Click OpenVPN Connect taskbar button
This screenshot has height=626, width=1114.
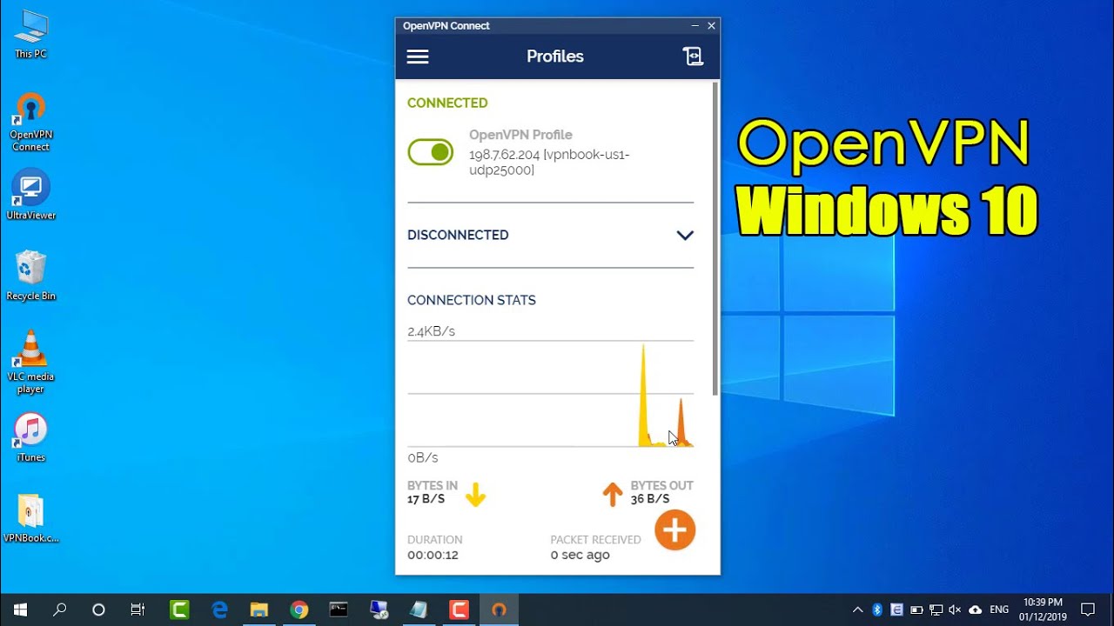pos(499,609)
